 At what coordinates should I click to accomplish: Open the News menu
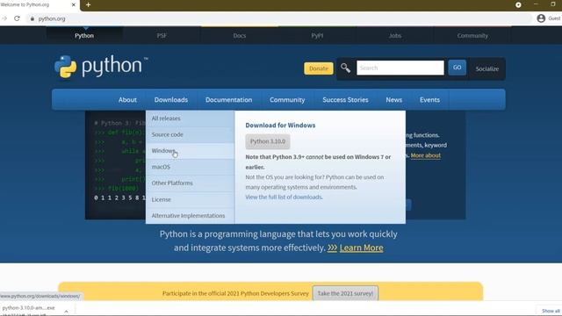pos(393,100)
